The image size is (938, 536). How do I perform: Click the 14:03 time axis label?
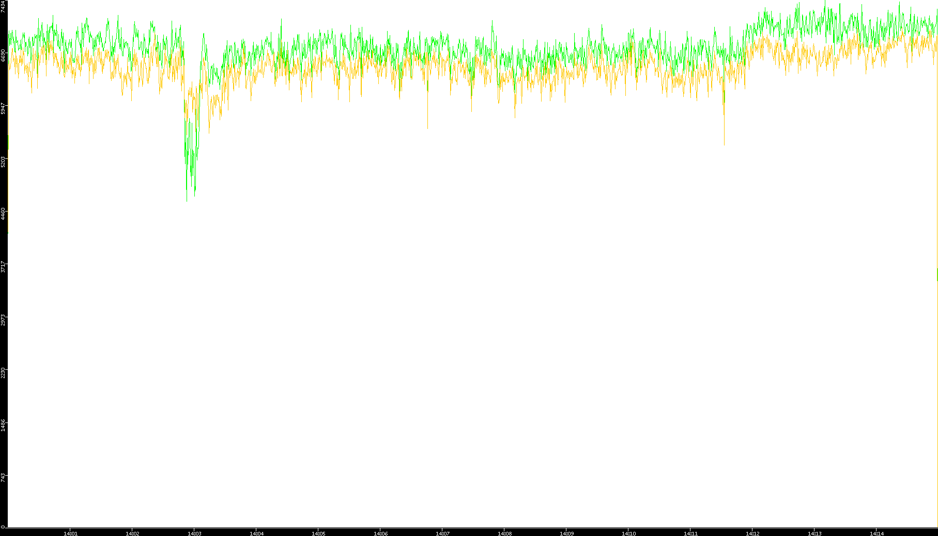point(194,533)
